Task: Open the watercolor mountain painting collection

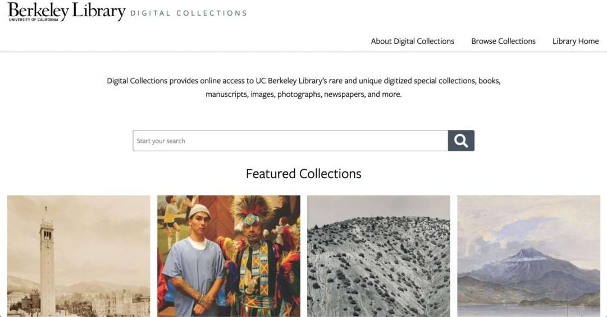Action: pos(528,256)
